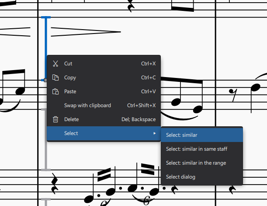267x206 pixels.
Task: Choose Select: similar in same staff
Action: tap(202, 149)
